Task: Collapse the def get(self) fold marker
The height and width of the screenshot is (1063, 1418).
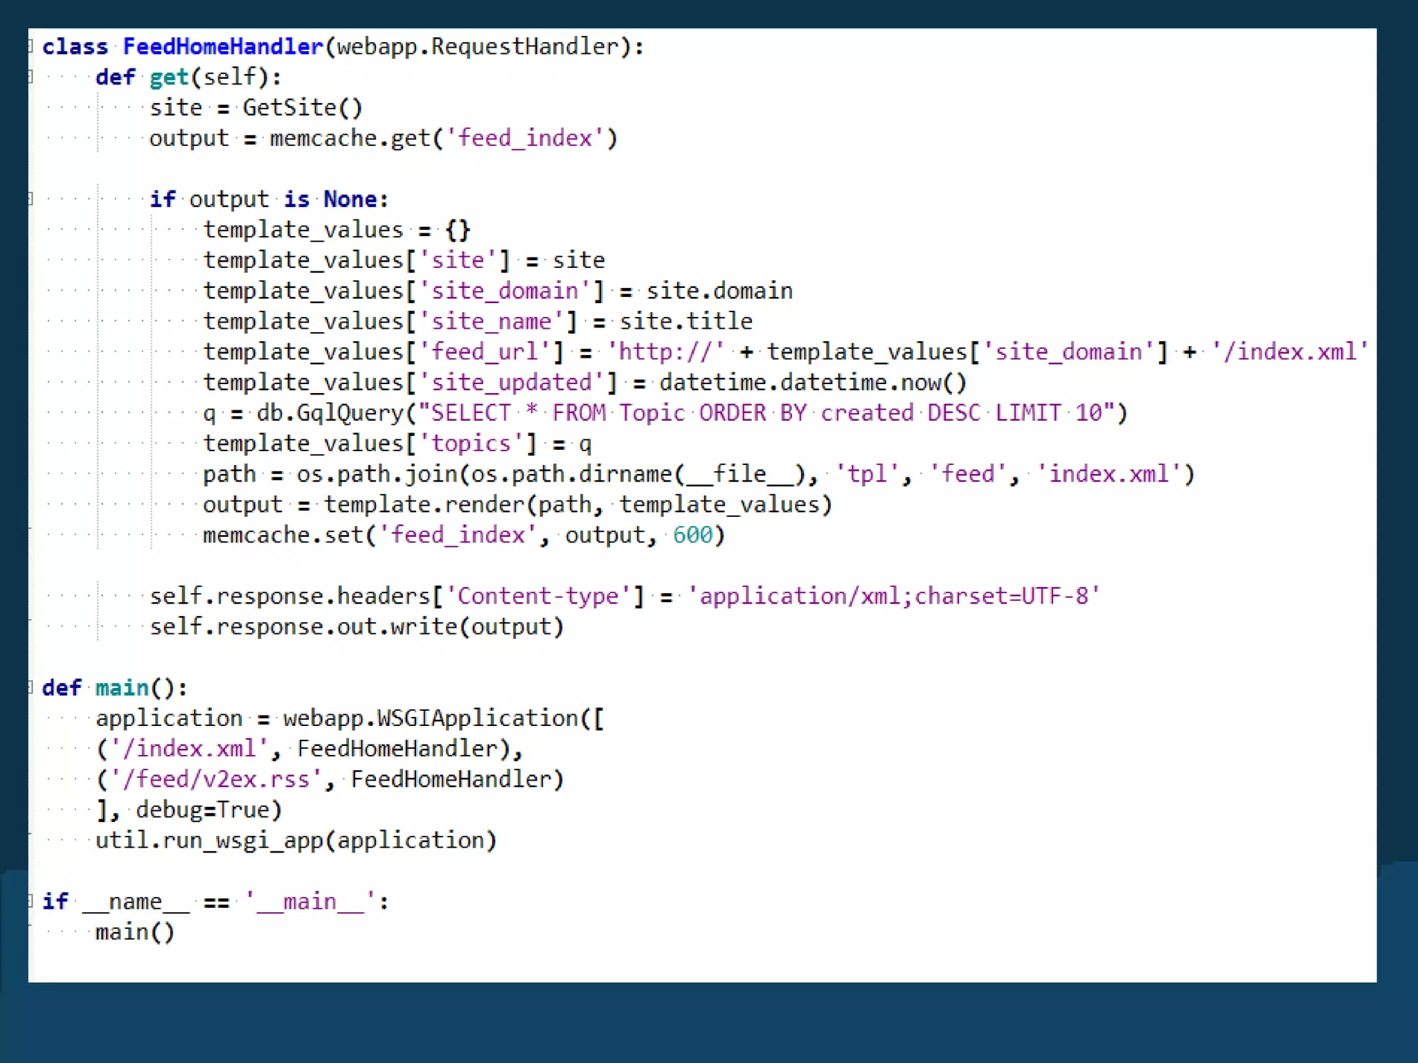Action: tap(30, 77)
